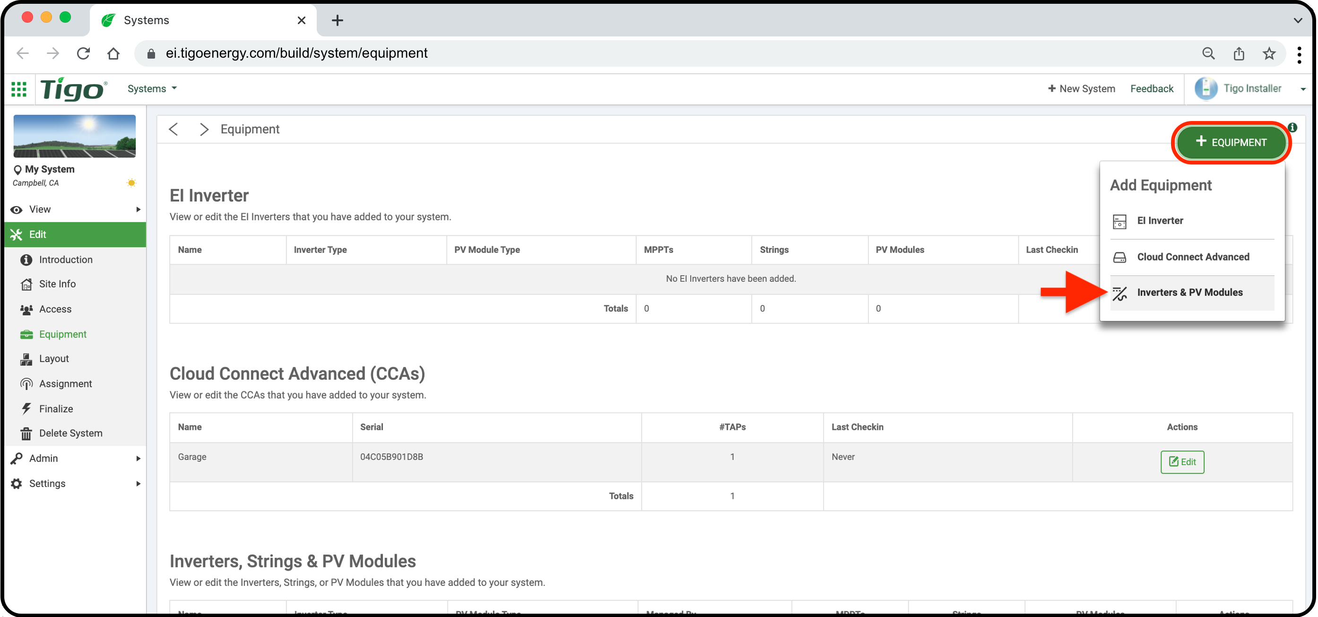Click the location pin next to My System

17,169
